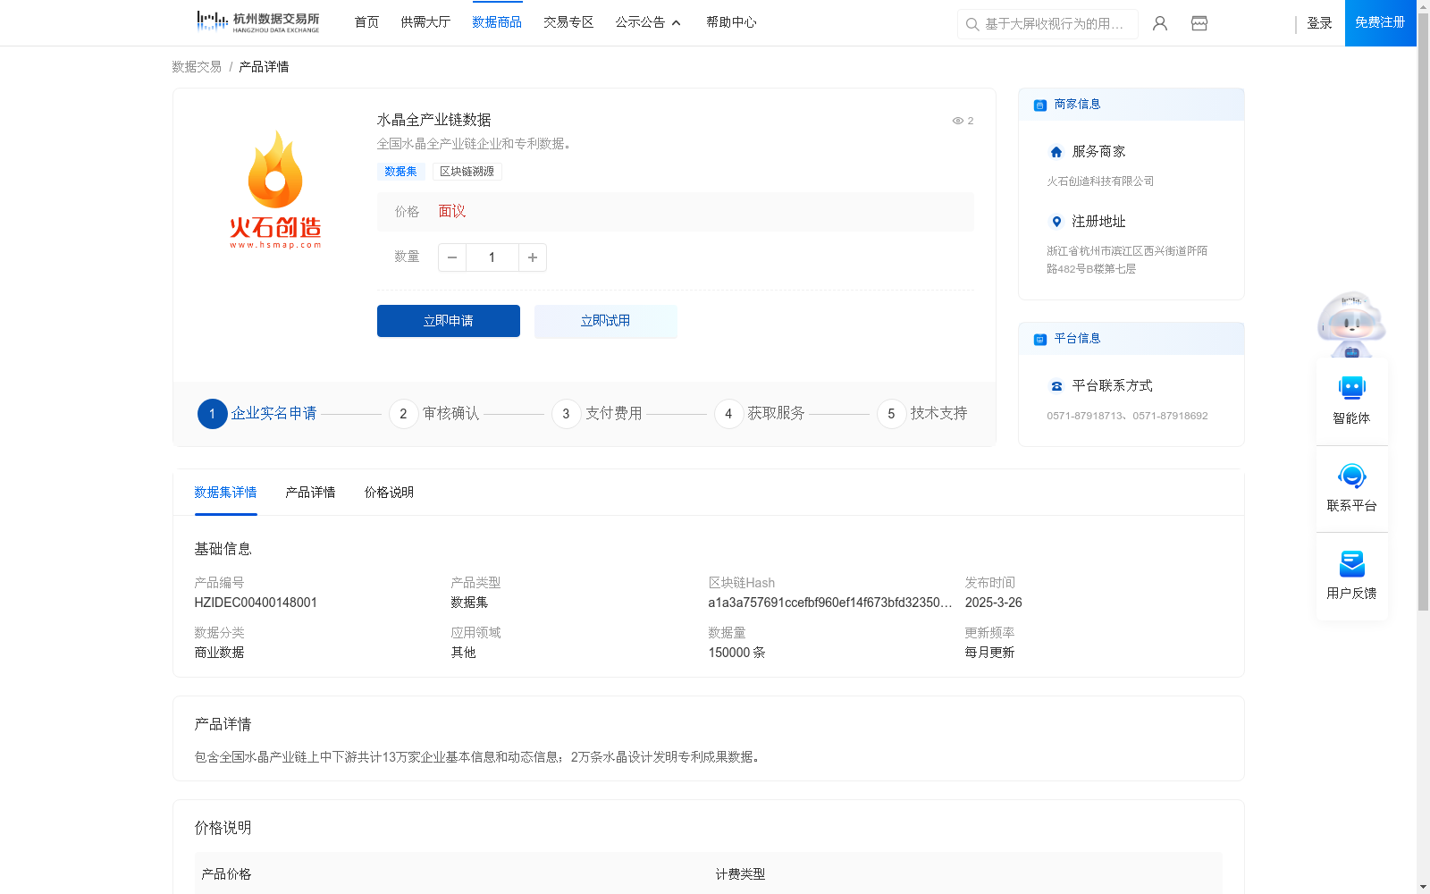Focus the header search box
This screenshot has height=894, width=1430.
tap(1047, 24)
